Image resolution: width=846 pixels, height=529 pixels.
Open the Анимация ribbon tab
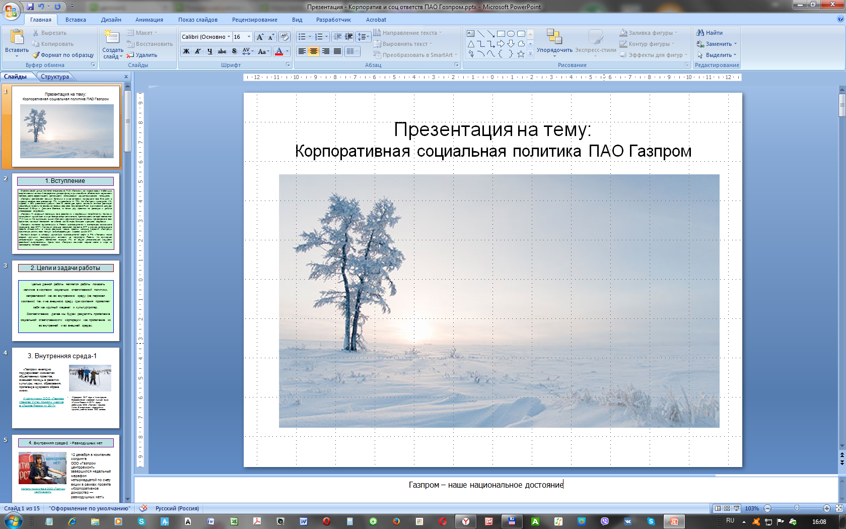coord(149,20)
